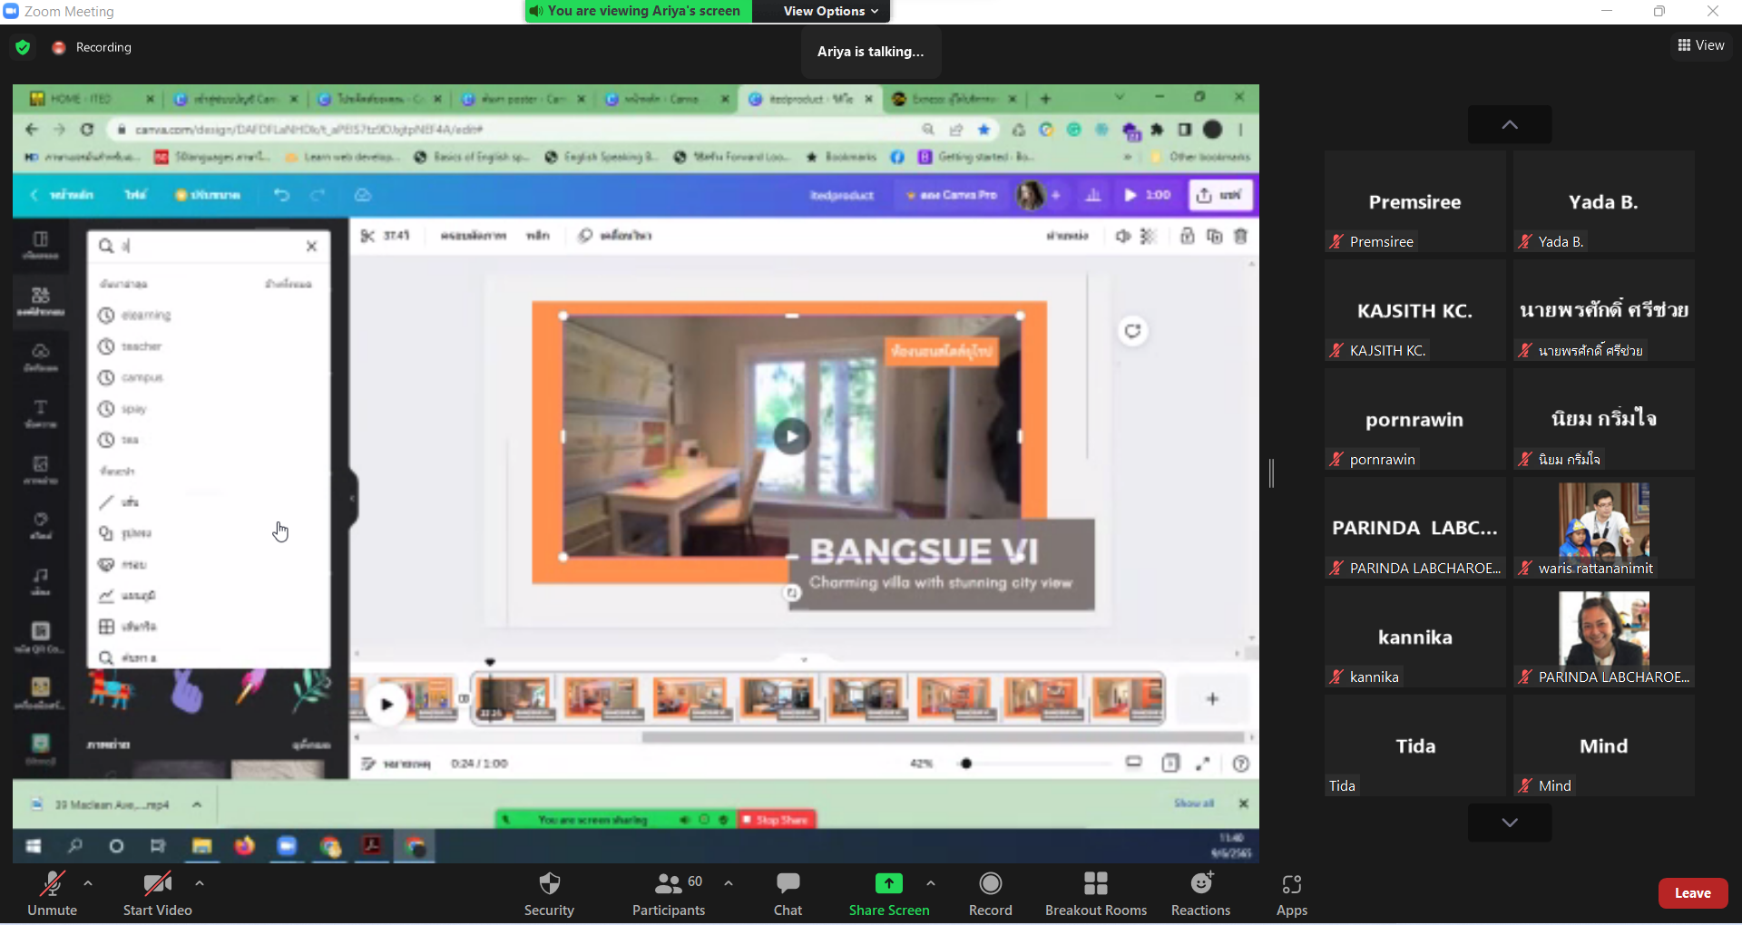Add a new page with plus button
This screenshot has height=925, width=1742.
(1212, 699)
